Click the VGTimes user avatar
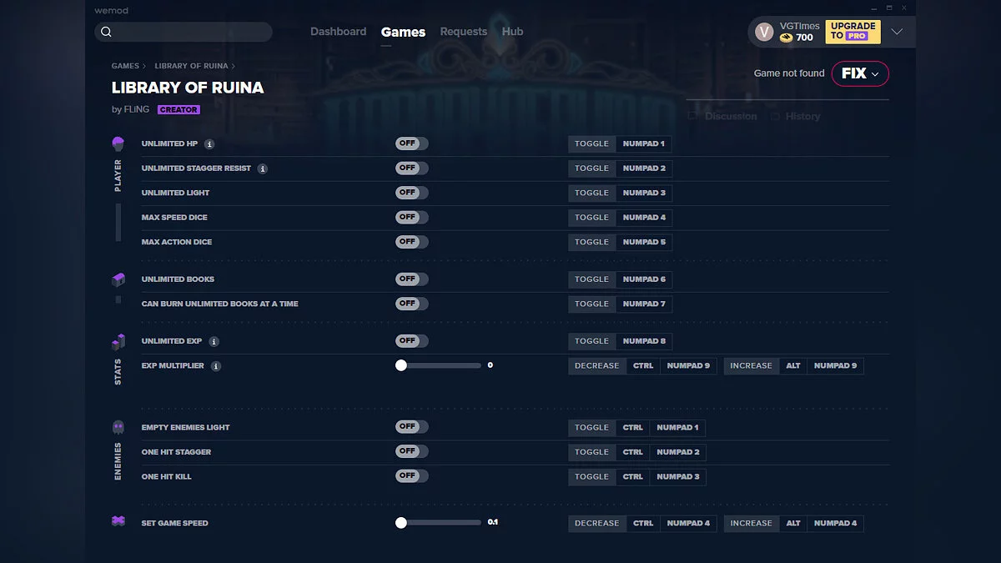This screenshot has width=1001, height=563. [x=764, y=32]
